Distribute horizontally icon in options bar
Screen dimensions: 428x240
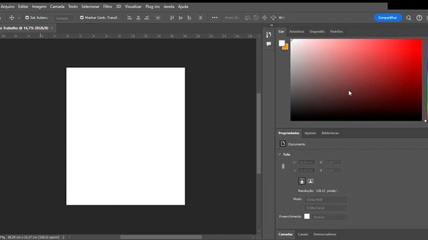click(x=201, y=18)
